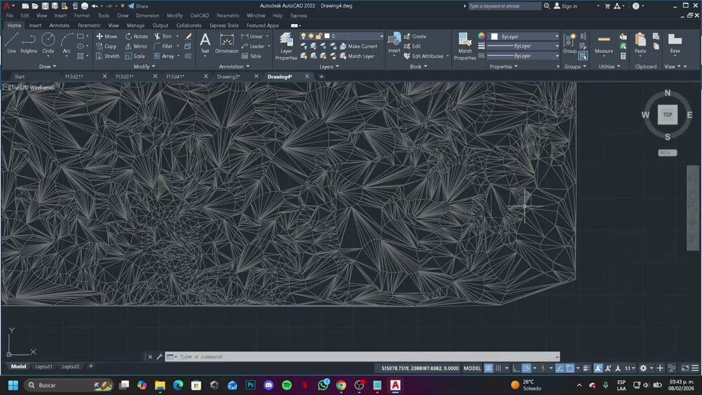Viewport: 702px width, 395px height.
Task: Open the Insert ribbon tab
Action: [x=35, y=25]
